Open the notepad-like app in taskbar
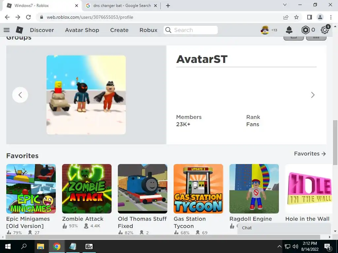The width and height of the screenshot is (338, 253). [x=73, y=246]
